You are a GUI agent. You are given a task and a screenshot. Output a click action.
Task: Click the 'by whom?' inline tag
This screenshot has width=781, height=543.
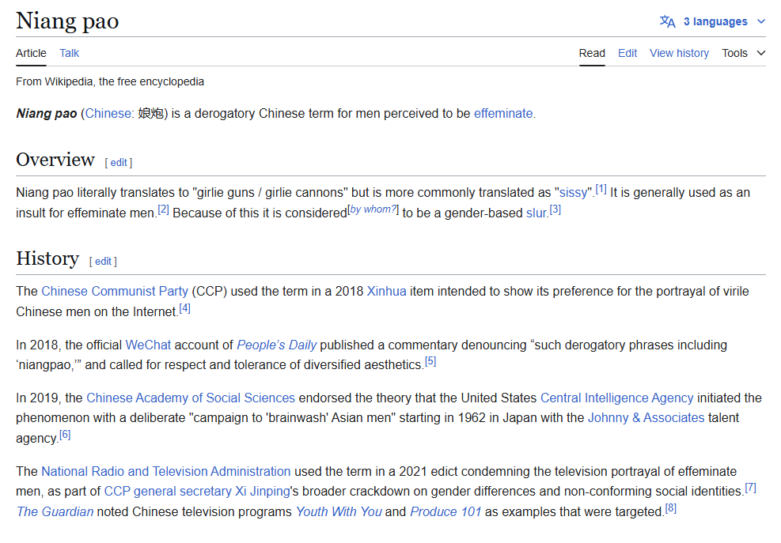point(373,209)
